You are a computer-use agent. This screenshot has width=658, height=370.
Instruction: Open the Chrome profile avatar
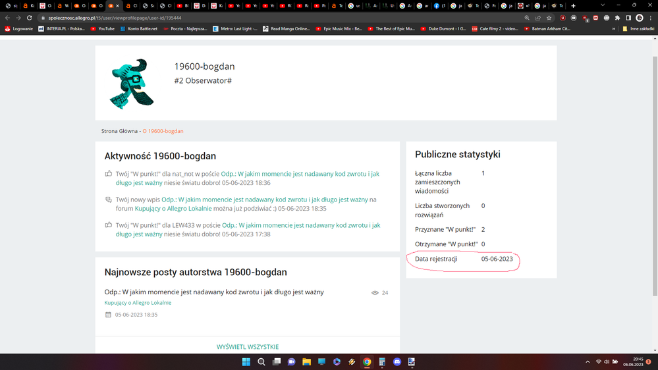click(x=640, y=18)
